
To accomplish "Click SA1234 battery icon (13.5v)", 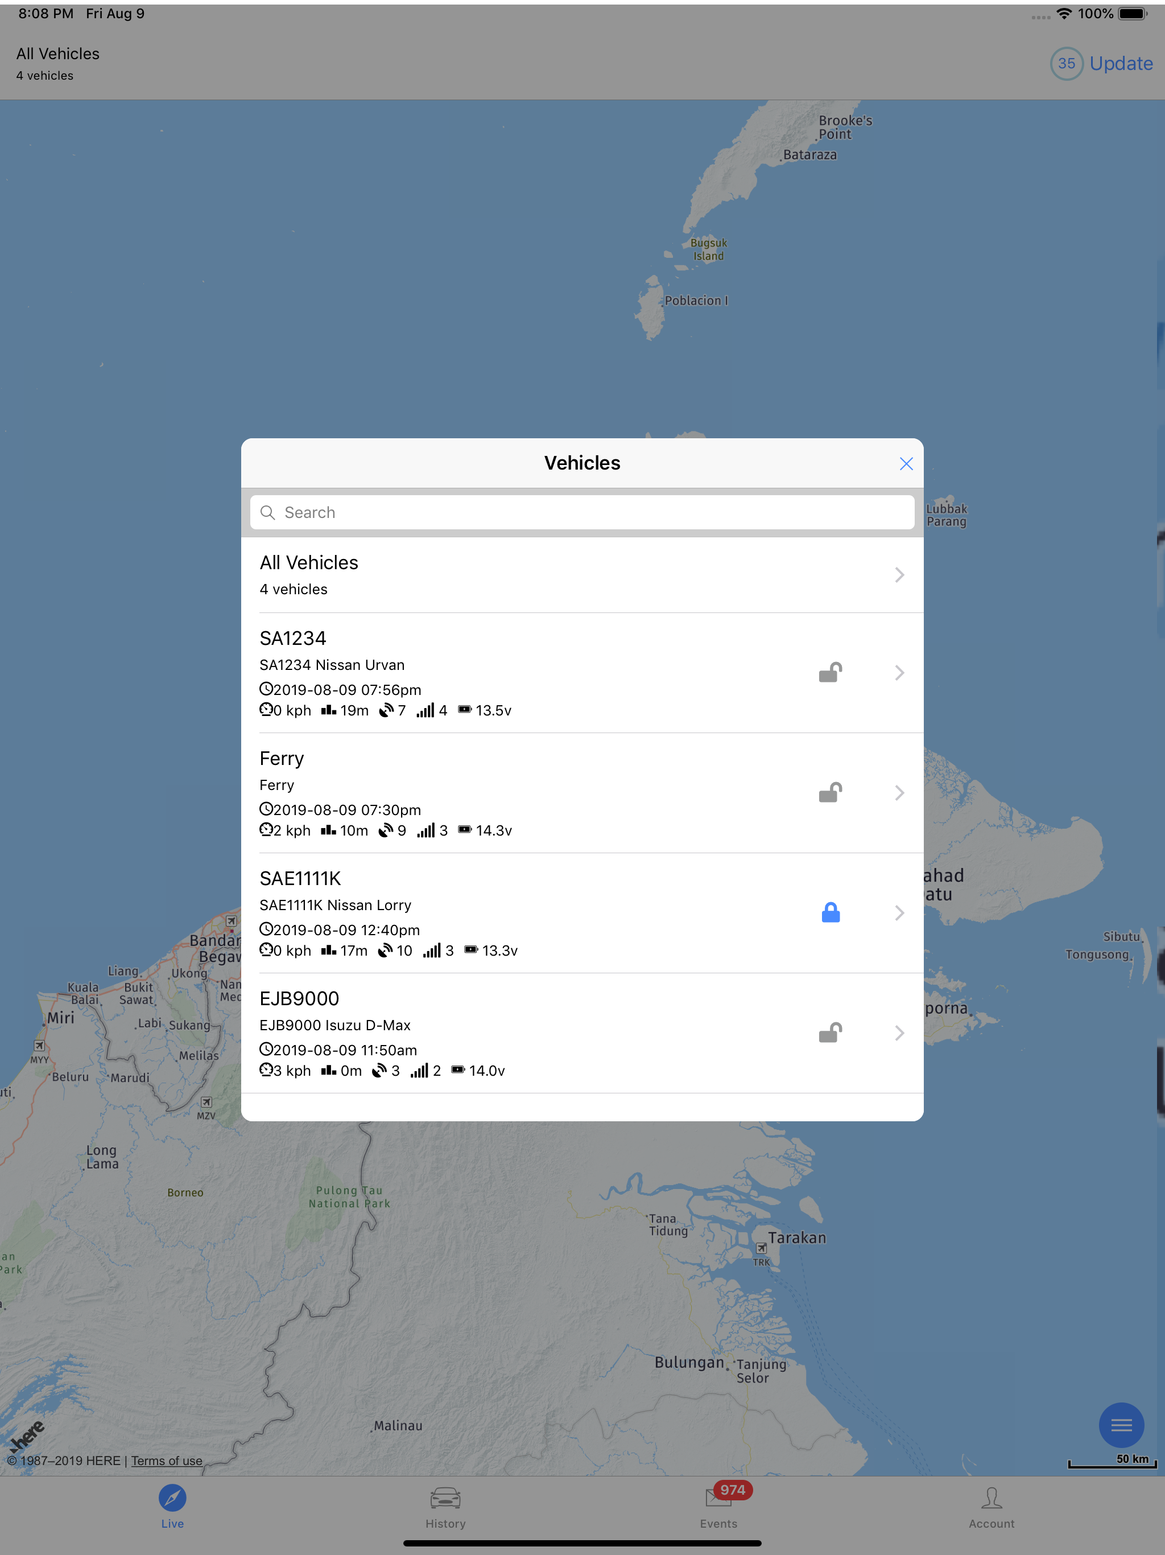I will [464, 709].
